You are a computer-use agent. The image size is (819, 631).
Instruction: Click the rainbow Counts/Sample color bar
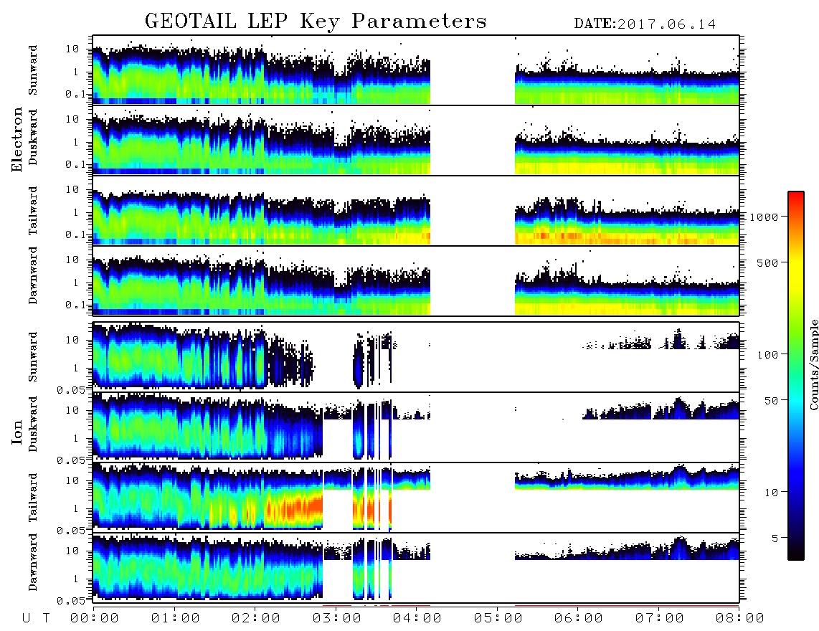795,376
